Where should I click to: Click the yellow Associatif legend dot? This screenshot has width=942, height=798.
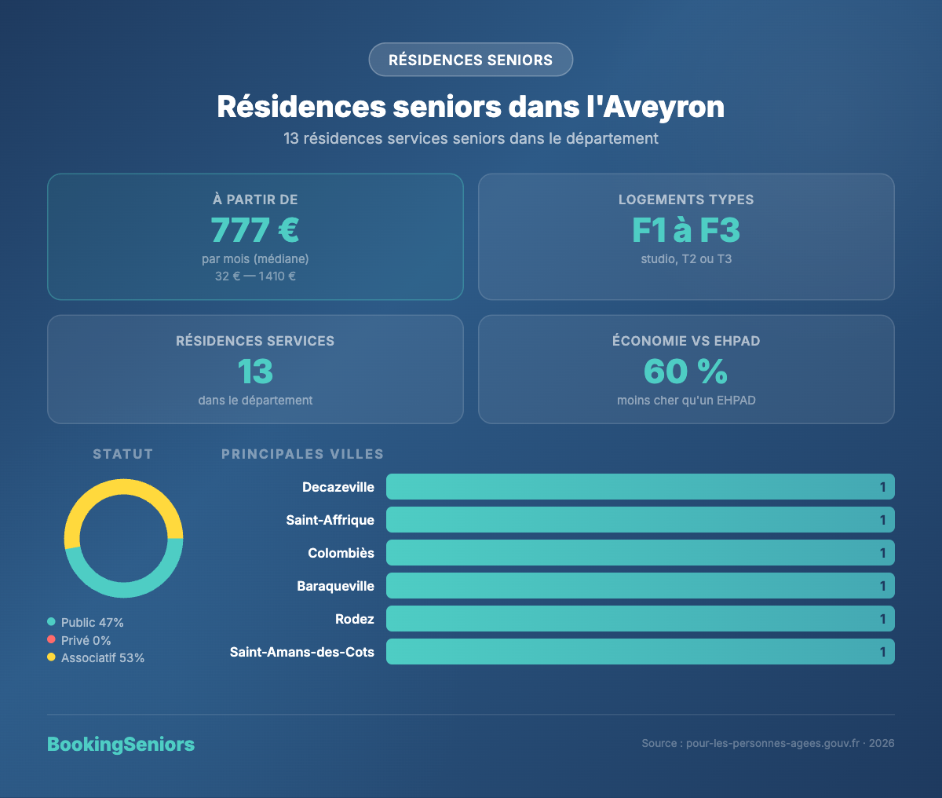pyautogui.click(x=52, y=658)
